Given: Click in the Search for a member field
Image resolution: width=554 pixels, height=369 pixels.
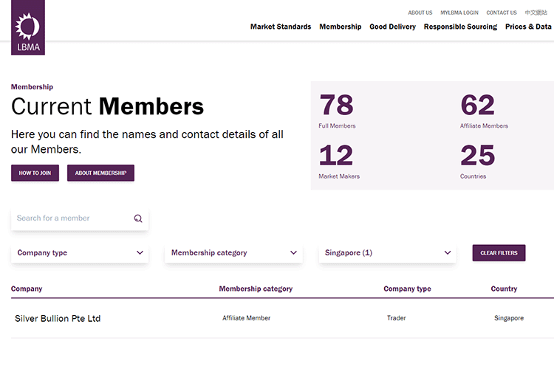Looking at the screenshot, I should [70, 218].
